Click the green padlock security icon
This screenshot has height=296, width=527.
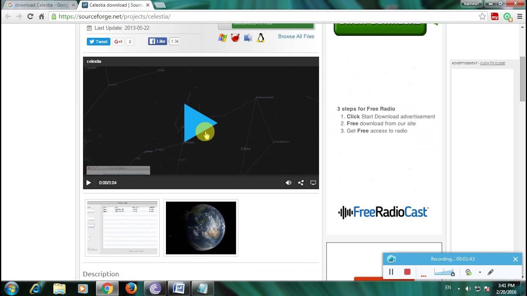(x=54, y=16)
